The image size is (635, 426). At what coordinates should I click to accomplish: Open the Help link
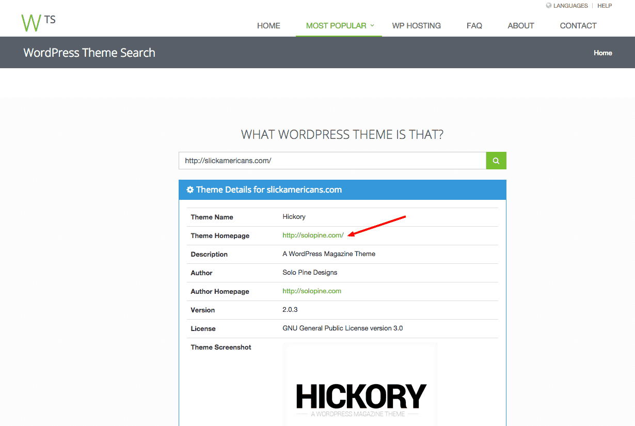point(605,6)
